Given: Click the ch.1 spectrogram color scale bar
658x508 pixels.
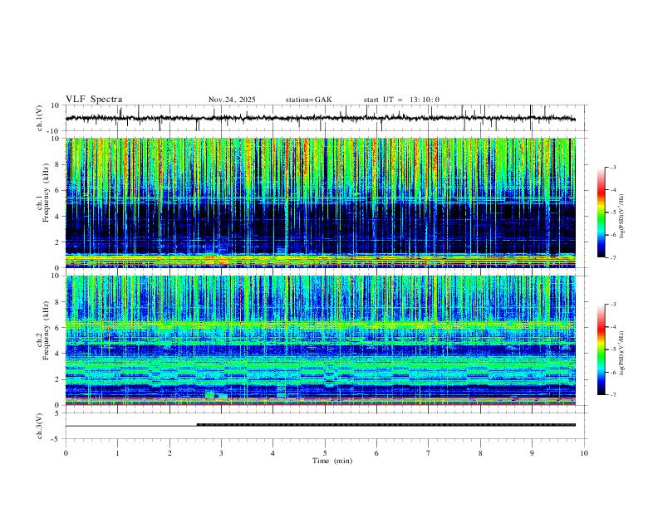Looking at the screenshot, I should click(601, 212).
